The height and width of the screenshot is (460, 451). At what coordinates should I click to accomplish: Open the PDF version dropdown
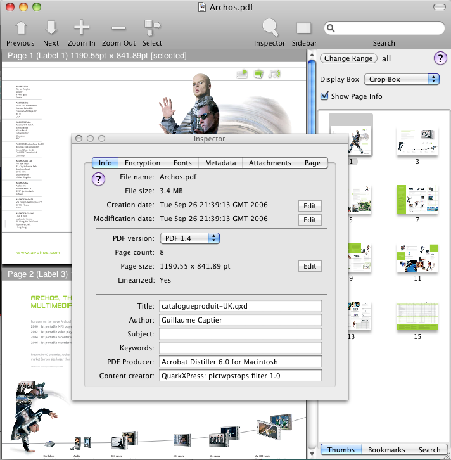tap(190, 238)
